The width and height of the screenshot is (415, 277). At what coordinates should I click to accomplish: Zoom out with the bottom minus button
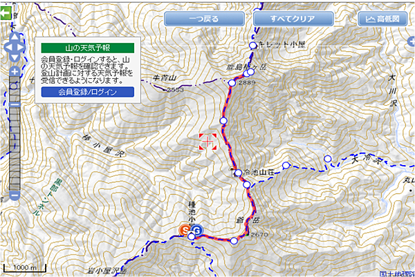coord(15,195)
